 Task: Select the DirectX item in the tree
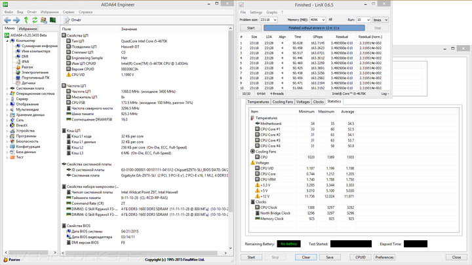click(22, 126)
